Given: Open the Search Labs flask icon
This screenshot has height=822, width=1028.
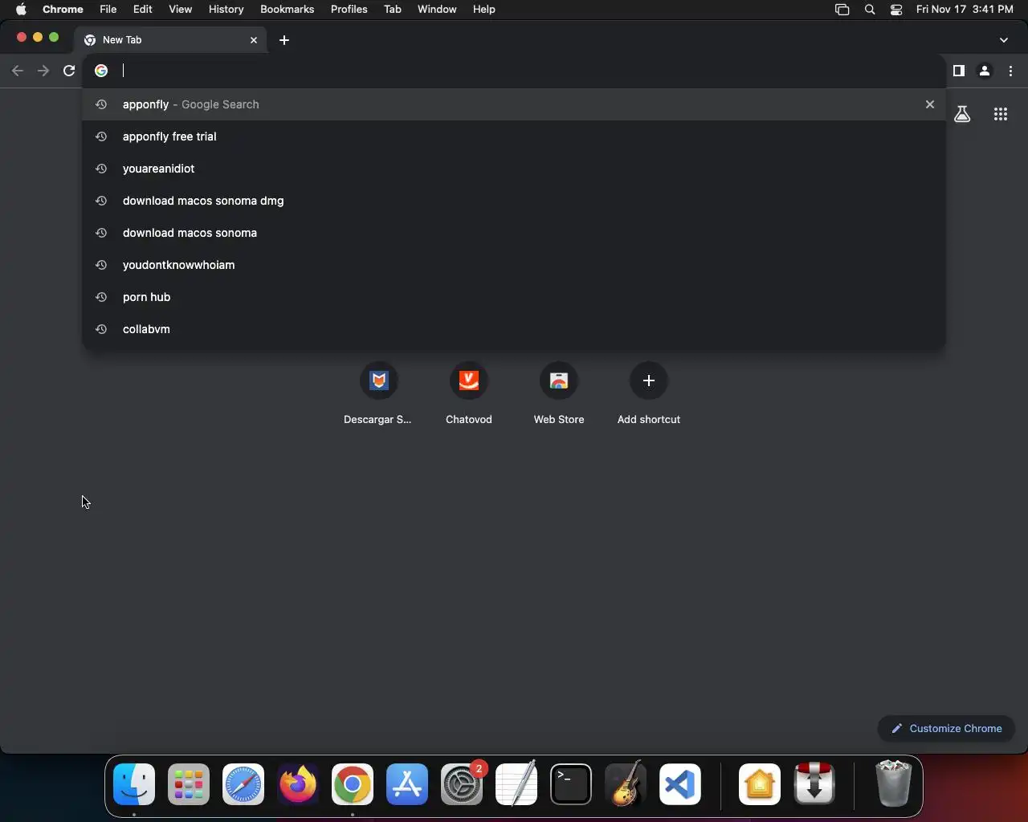Looking at the screenshot, I should coord(962,114).
